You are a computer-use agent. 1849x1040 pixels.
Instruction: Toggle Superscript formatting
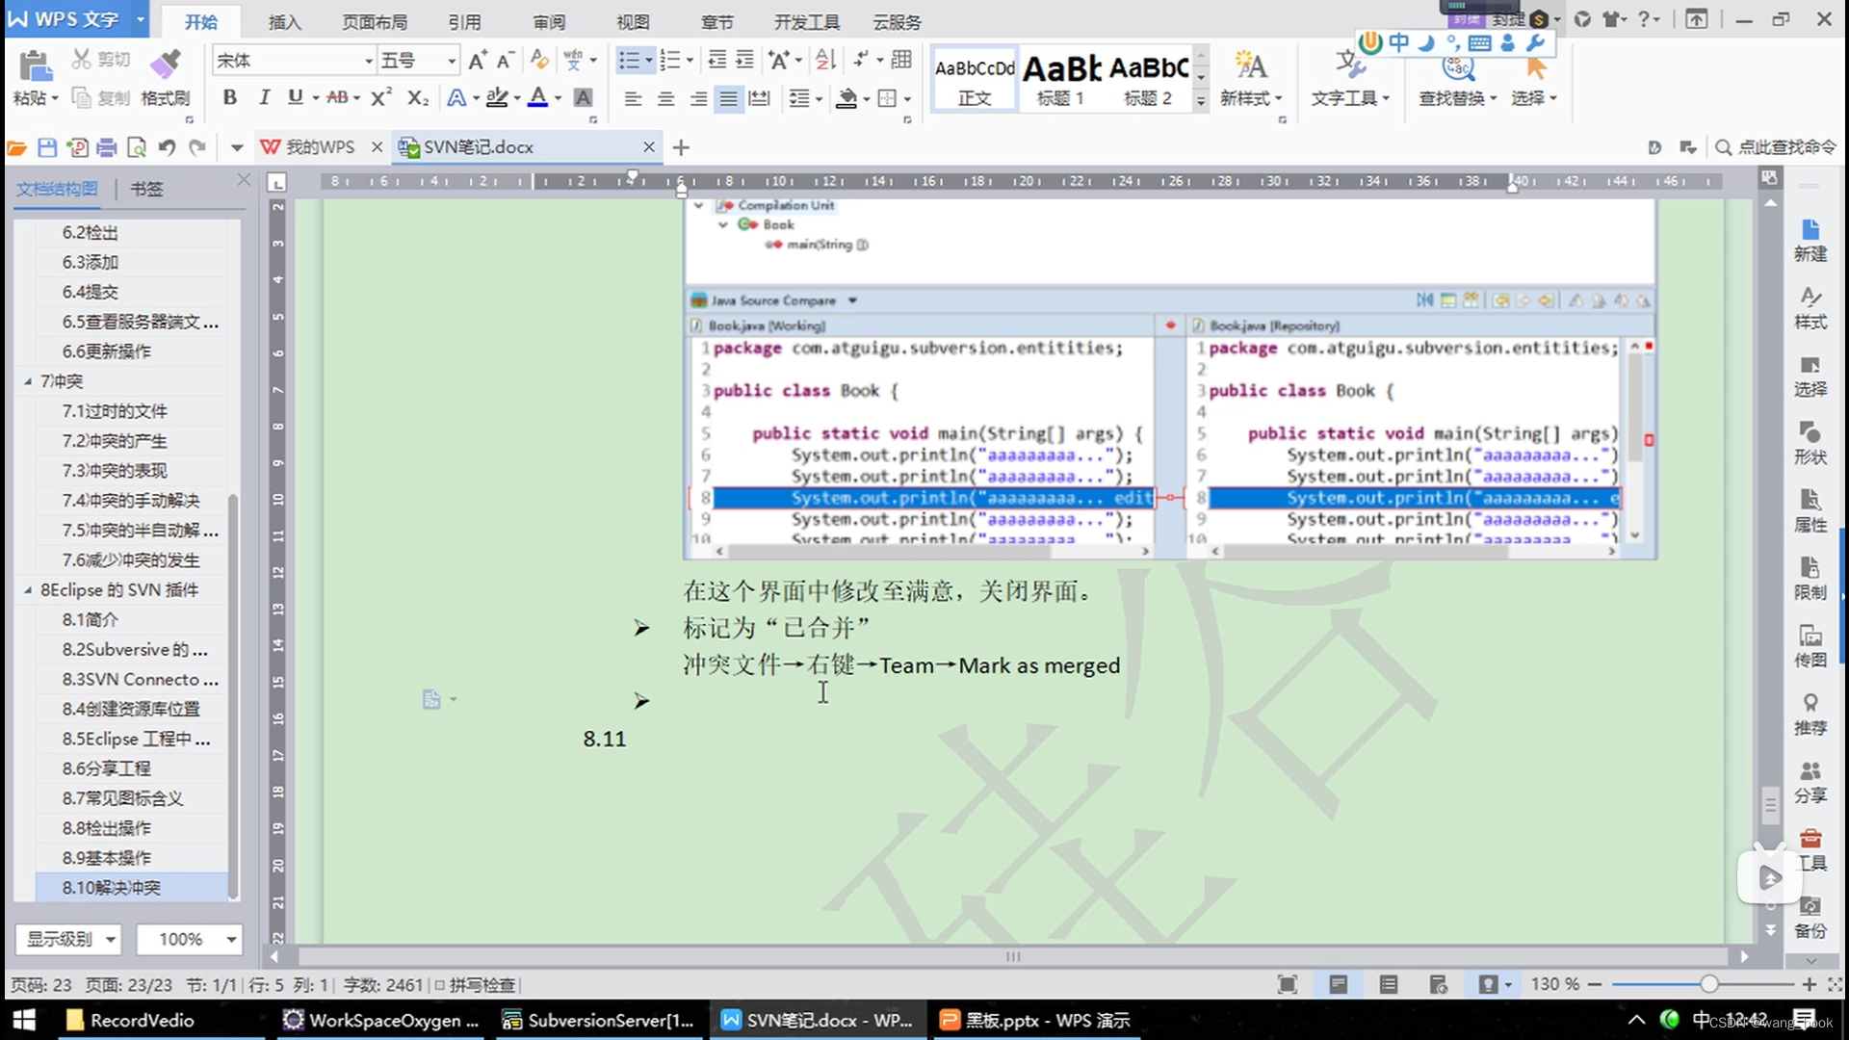[x=381, y=97]
